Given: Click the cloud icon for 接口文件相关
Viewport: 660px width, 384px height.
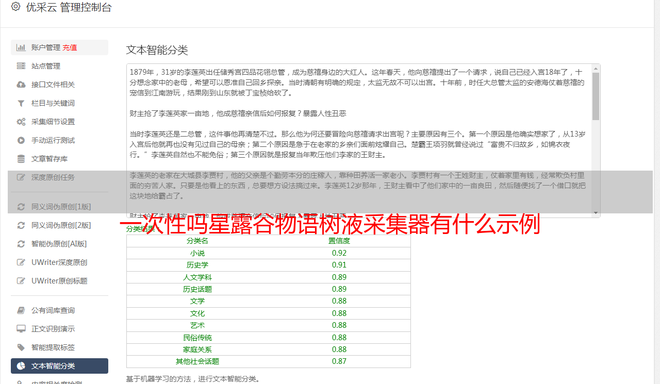Looking at the screenshot, I should pos(21,85).
